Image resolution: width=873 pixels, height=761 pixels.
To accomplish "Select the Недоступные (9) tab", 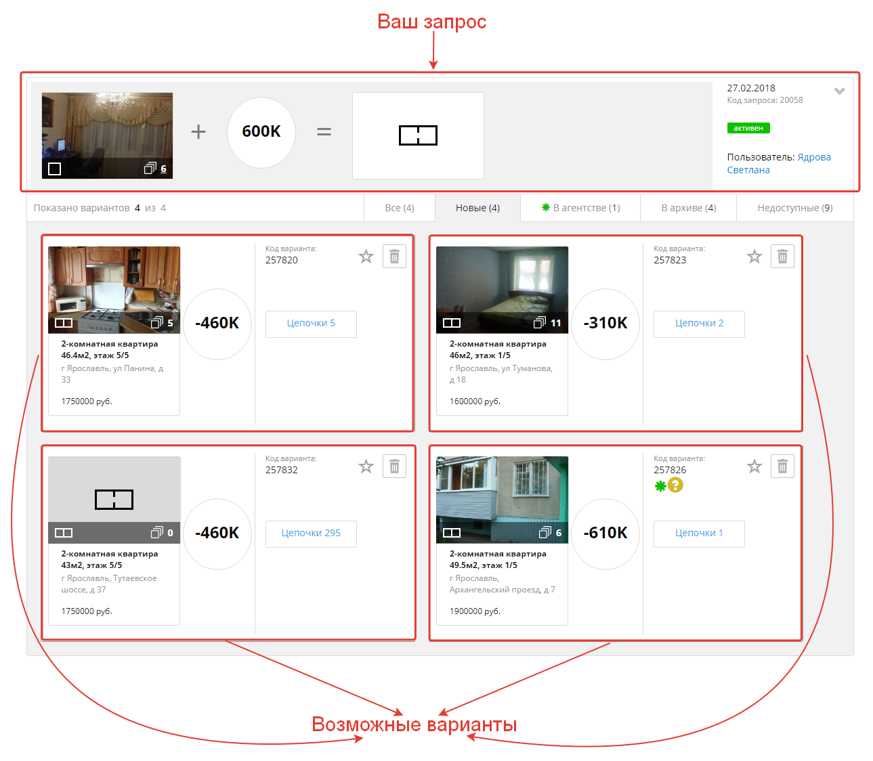I will 794,208.
